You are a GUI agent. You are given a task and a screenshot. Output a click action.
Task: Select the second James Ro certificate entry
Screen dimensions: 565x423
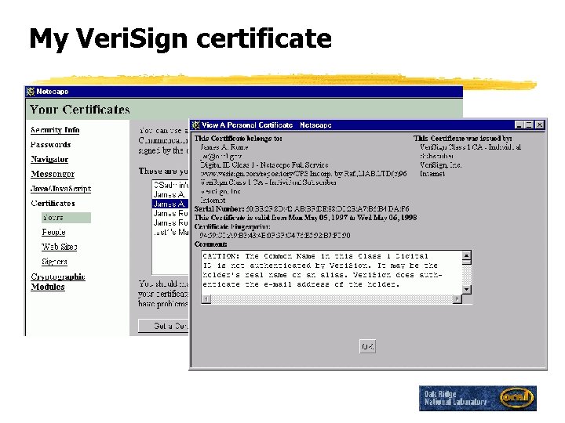point(170,222)
